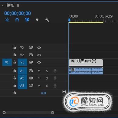The width and height of the screenshot is (118, 118).
Task: Toggle nest sequence insert mode icon
Action: click(7, 20)
